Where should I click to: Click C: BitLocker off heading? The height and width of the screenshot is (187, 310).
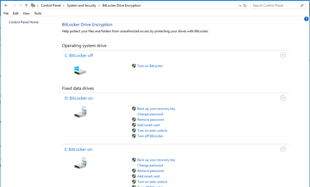[x=79, y=55]
